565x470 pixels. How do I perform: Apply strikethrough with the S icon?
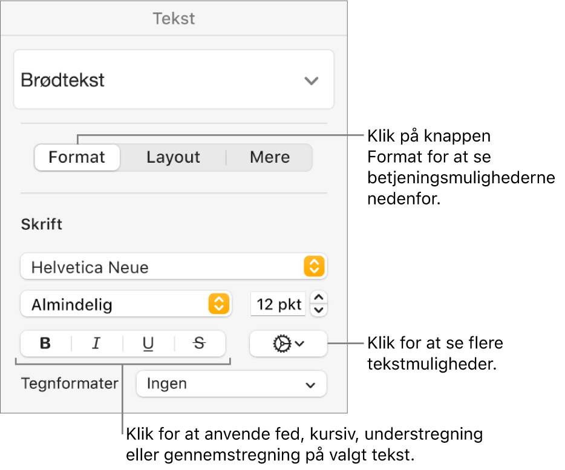[197, 344]
